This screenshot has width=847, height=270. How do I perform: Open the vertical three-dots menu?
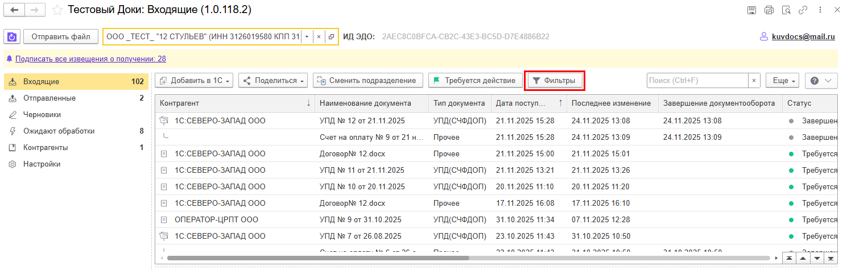[821, 10]
